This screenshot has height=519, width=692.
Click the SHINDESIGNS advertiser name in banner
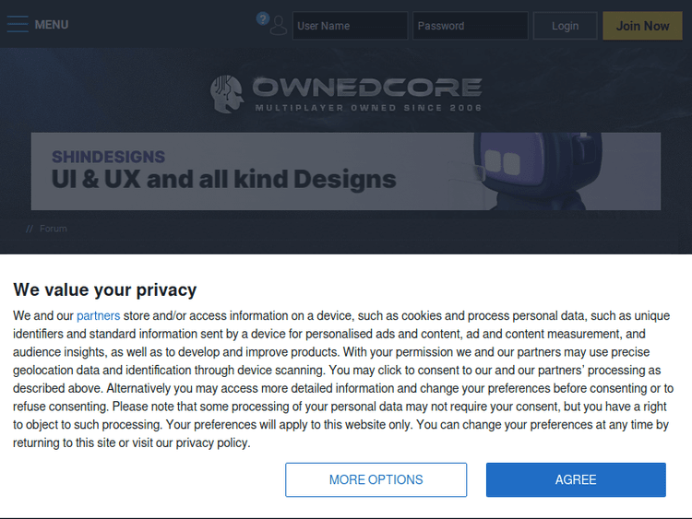(108, 157)
